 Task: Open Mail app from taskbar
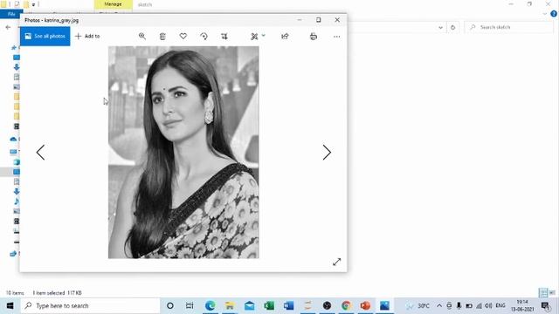(x=249, y=305)
